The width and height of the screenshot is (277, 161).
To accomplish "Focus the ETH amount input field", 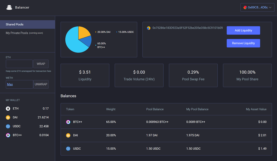I will (x=19, y=64).
